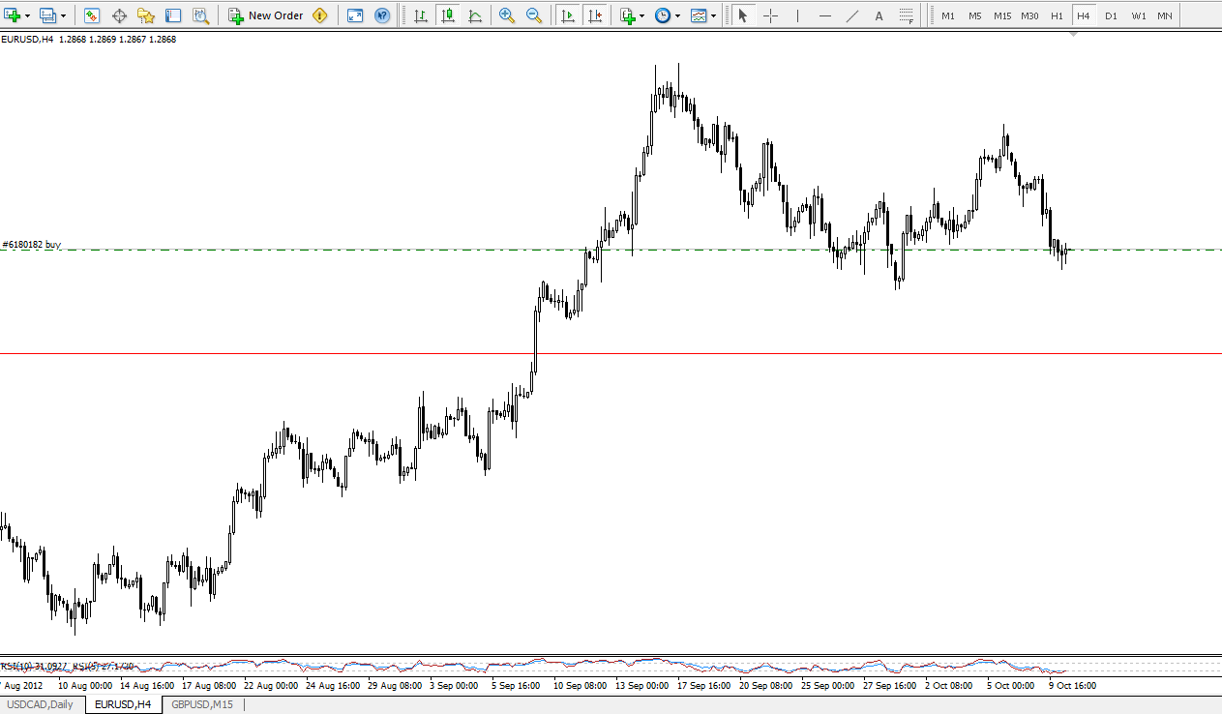The width and height of the screenshot is (1222, 714).
Task: Switch to candlestick chart display
Action: point(447,15)
